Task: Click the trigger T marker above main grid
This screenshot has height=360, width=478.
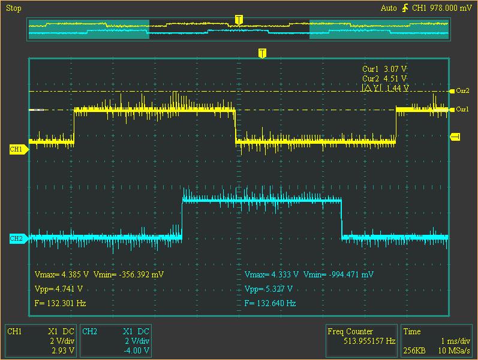Action: coord(261,53)
